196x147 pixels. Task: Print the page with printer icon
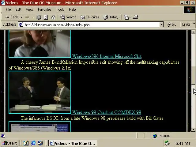click(x=136, y=17)
